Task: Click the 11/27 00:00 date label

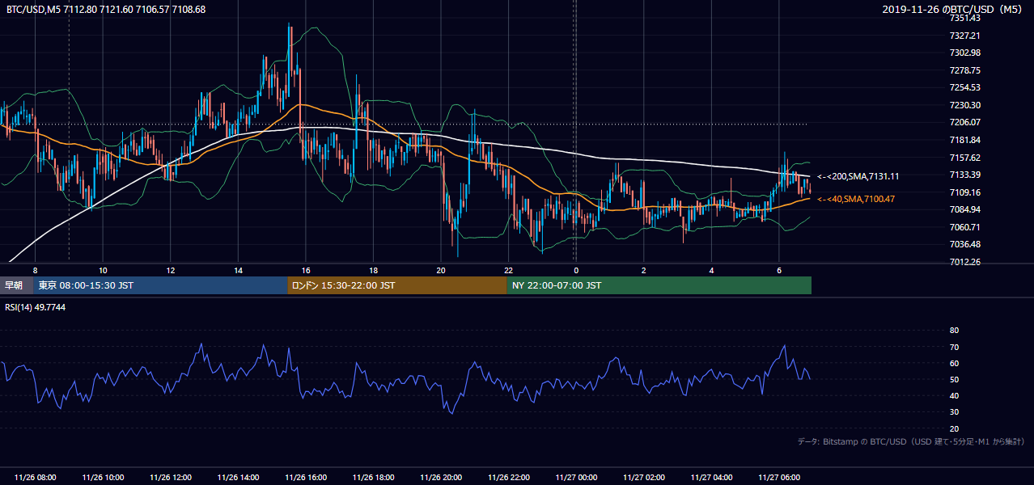Action: tap(576, 478)
